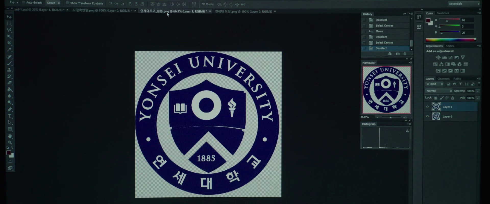Add a Levels adjustment
Viewport: 490px width, 204px height.
(444, 58)
